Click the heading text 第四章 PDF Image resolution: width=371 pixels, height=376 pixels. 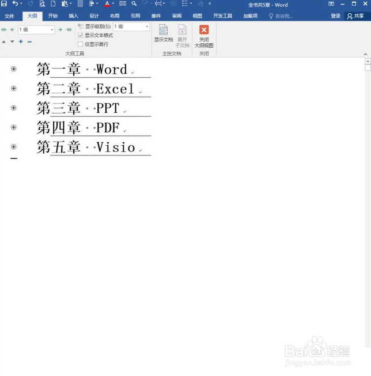(x=78, y=128)
